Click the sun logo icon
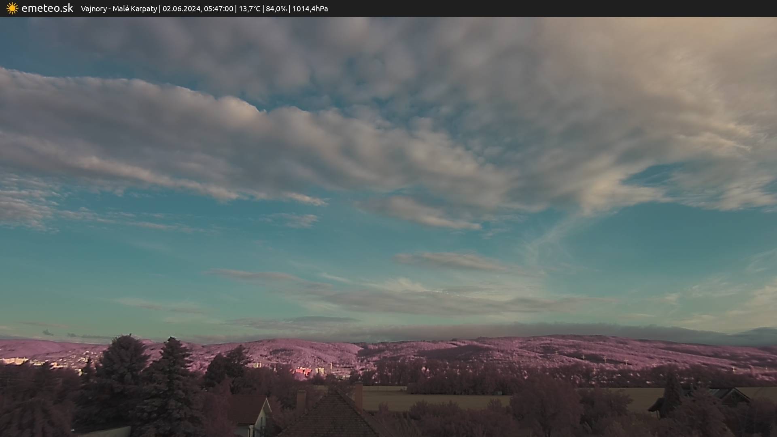This screenshot has height=437, width=777. point(12,8)
